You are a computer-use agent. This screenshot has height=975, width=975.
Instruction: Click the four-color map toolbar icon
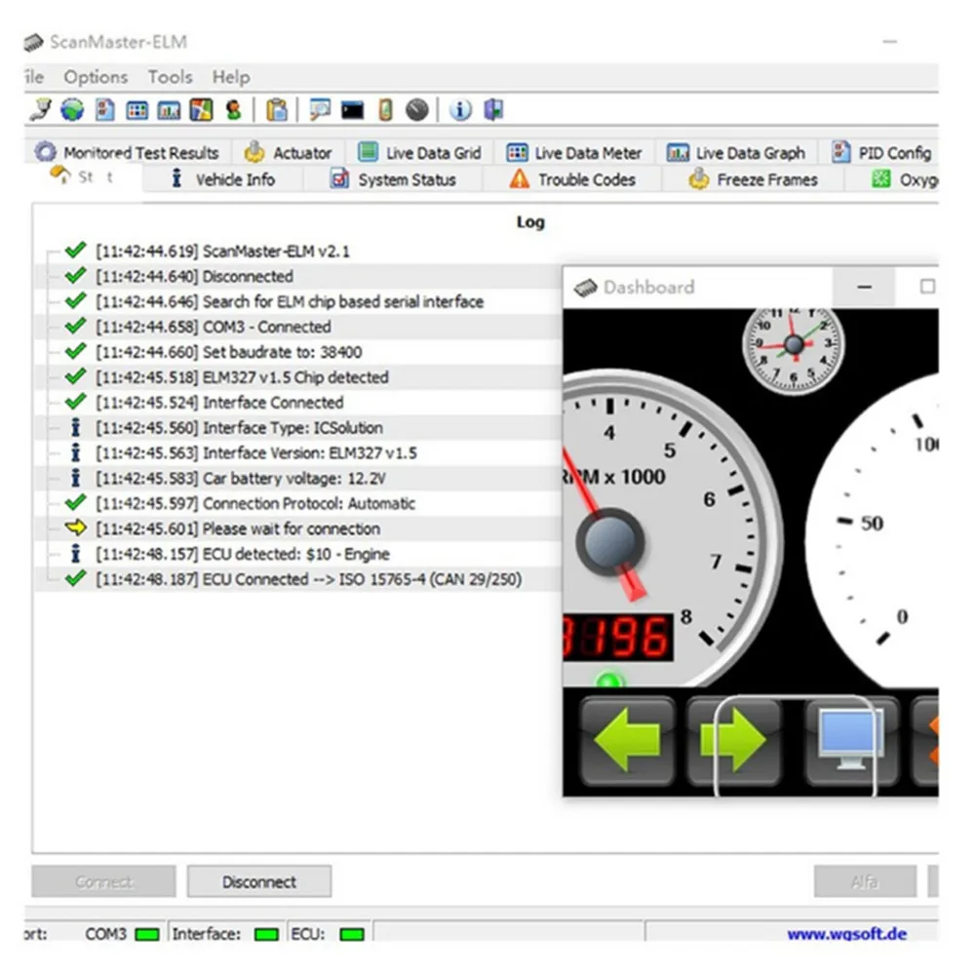tap(201, 110)
